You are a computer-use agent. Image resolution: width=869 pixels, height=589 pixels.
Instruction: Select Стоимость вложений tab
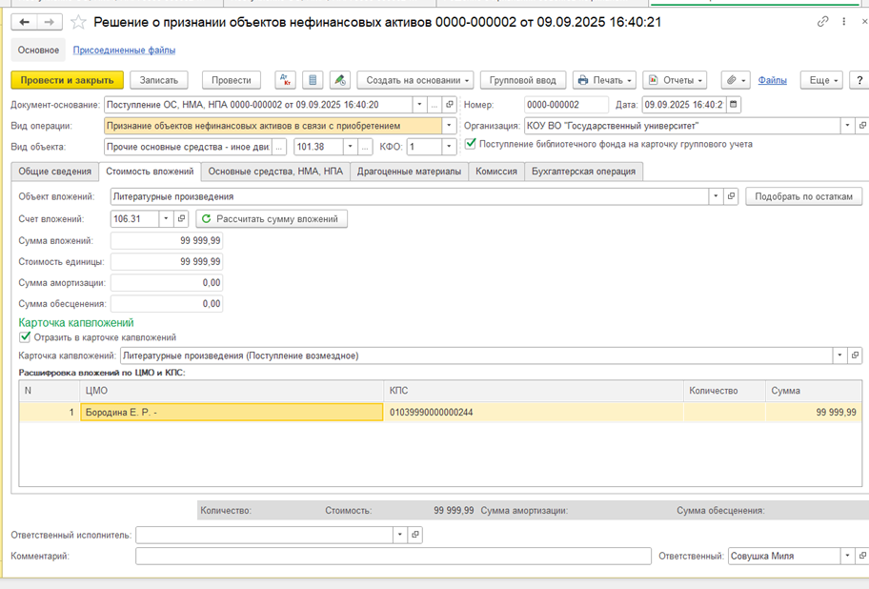tap(150, 172)
